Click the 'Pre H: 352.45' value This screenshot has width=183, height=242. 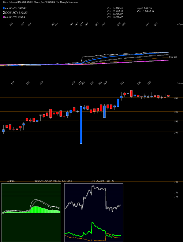pyautogui.click(x=115, y=11)
